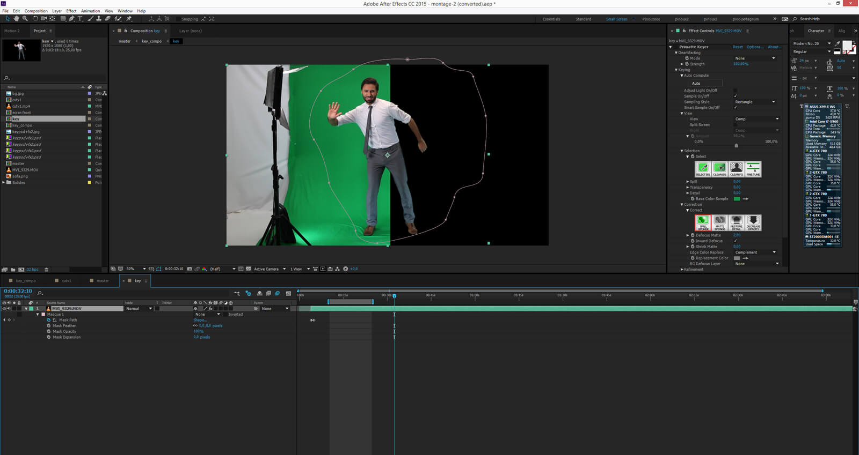
Task: Click the MATTE SPONGE correction button
Action: [x=719, y=222]
